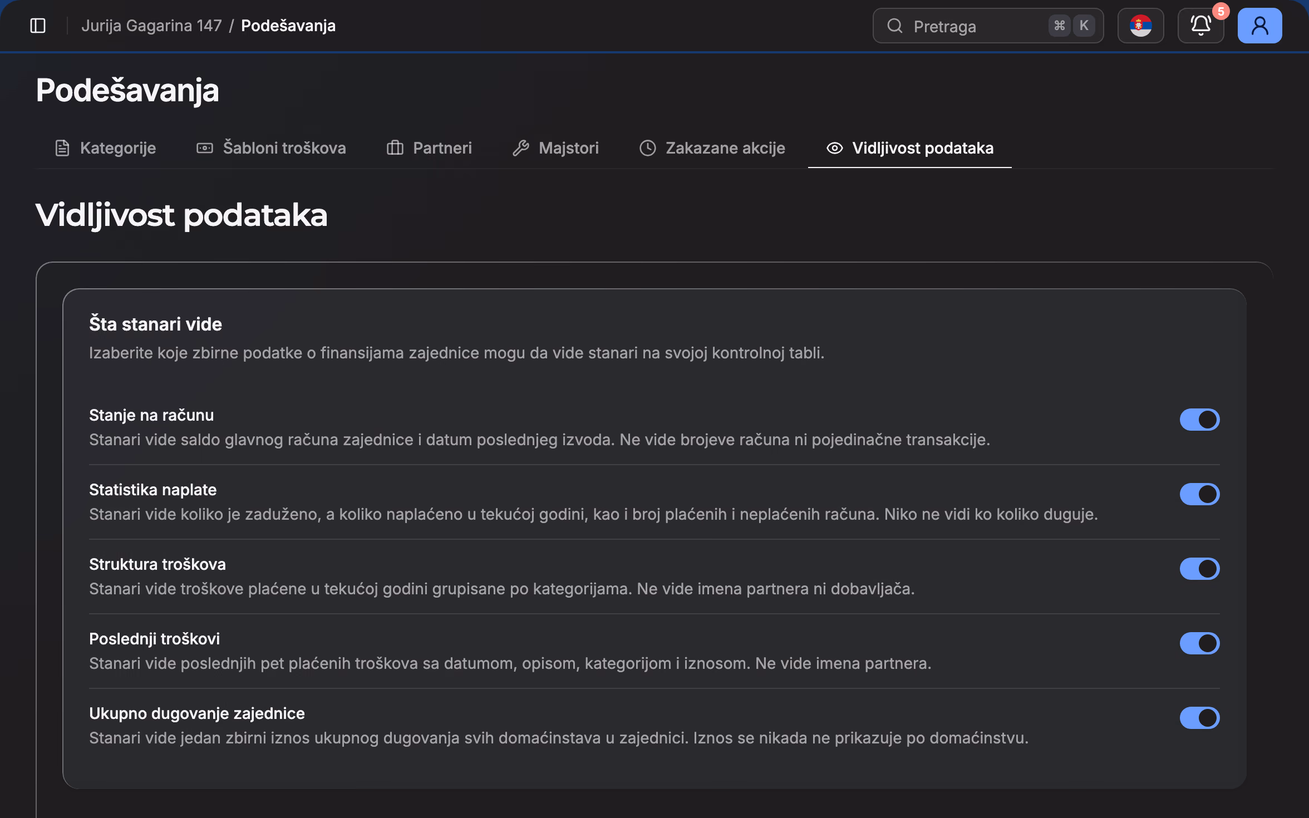This screenshot has height=818, width=1309.
Task: Click the Ukupno dugovanje zajednice label
Action: coord(197,713)
